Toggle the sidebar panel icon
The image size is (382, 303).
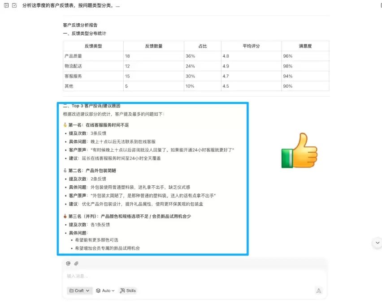[x=6, y=5]
